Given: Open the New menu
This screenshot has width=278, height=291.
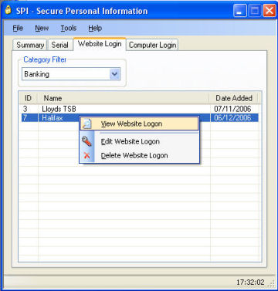Looking at the screenshot, I should pos(42,28).
